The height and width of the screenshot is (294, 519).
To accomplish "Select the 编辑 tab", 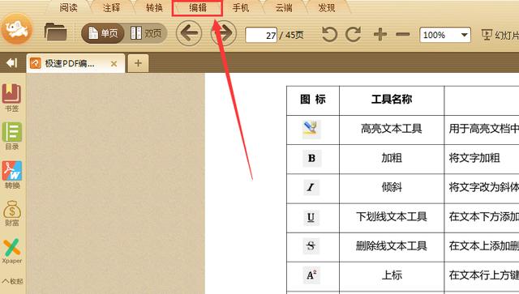I will (x=197, y=8).
